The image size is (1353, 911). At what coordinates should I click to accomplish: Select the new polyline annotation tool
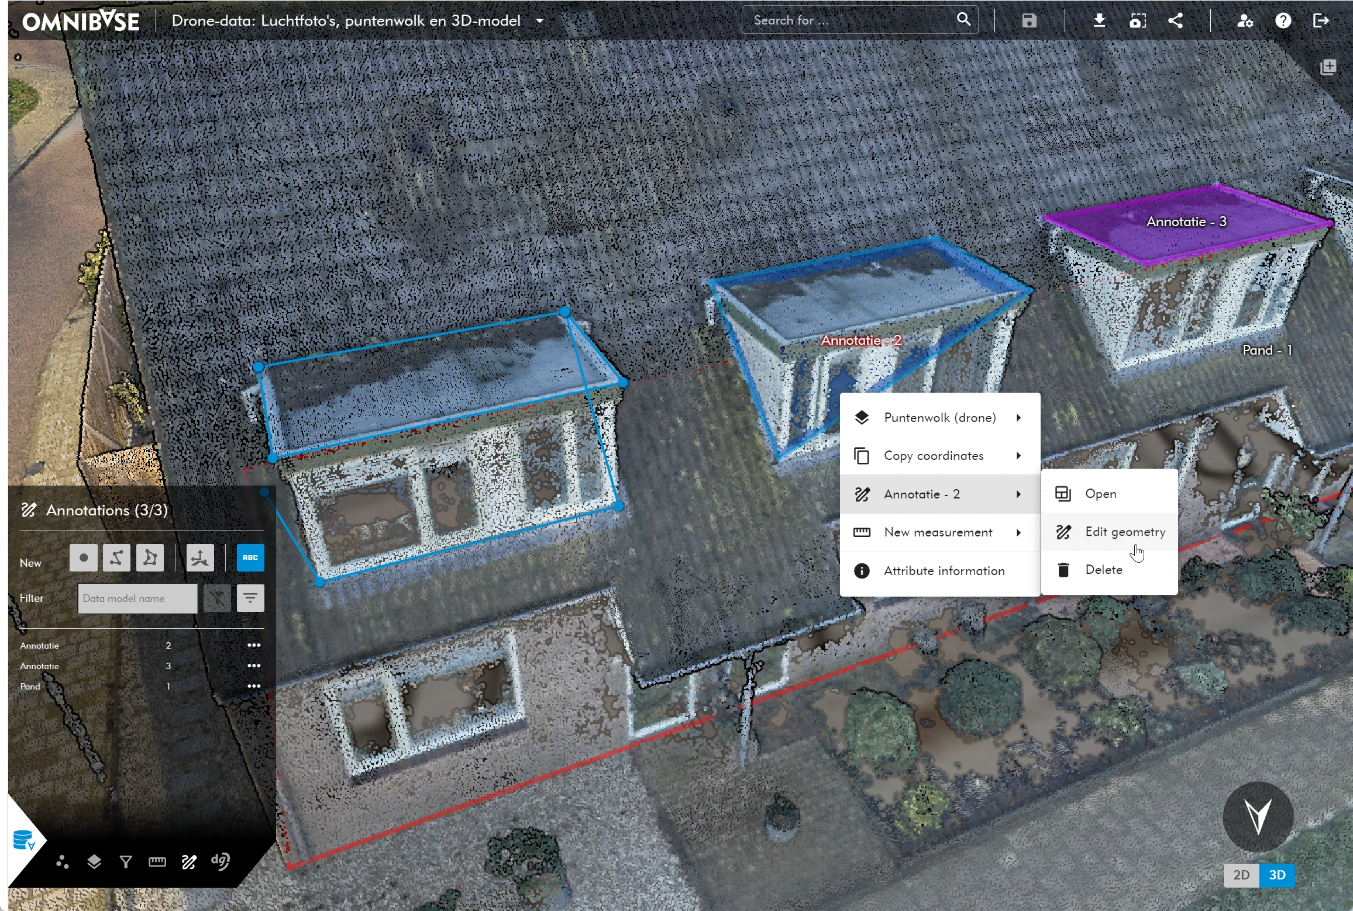116,557
